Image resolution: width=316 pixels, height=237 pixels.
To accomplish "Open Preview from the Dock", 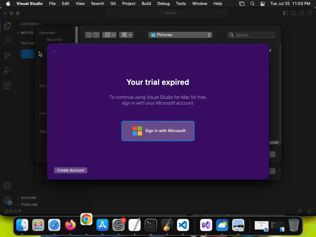I will coord(238,225).
